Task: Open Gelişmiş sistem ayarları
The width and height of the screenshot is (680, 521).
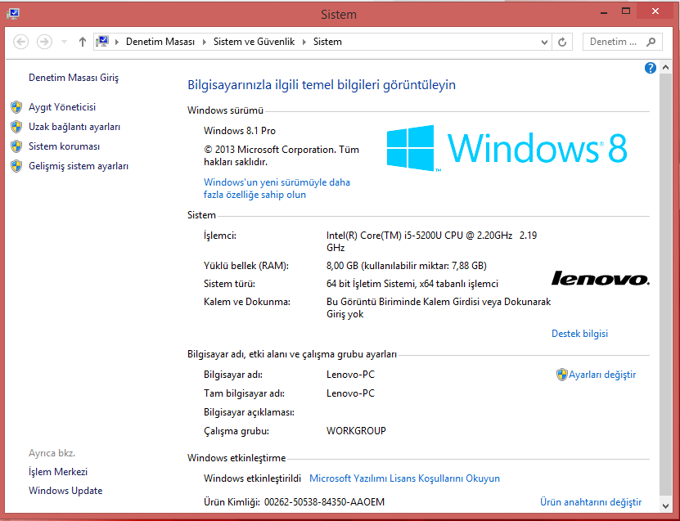Action: 79,166
